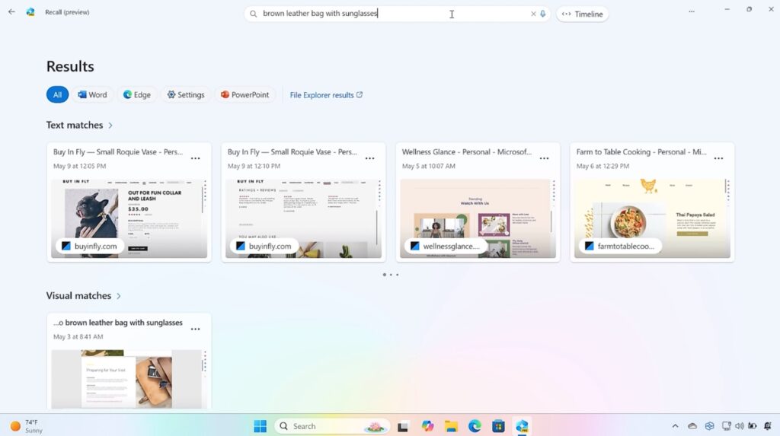Viewport: 780px width, 436px height.
Task: Filter results by Edge
Action: pyautogui.click(x=137, y=95)
